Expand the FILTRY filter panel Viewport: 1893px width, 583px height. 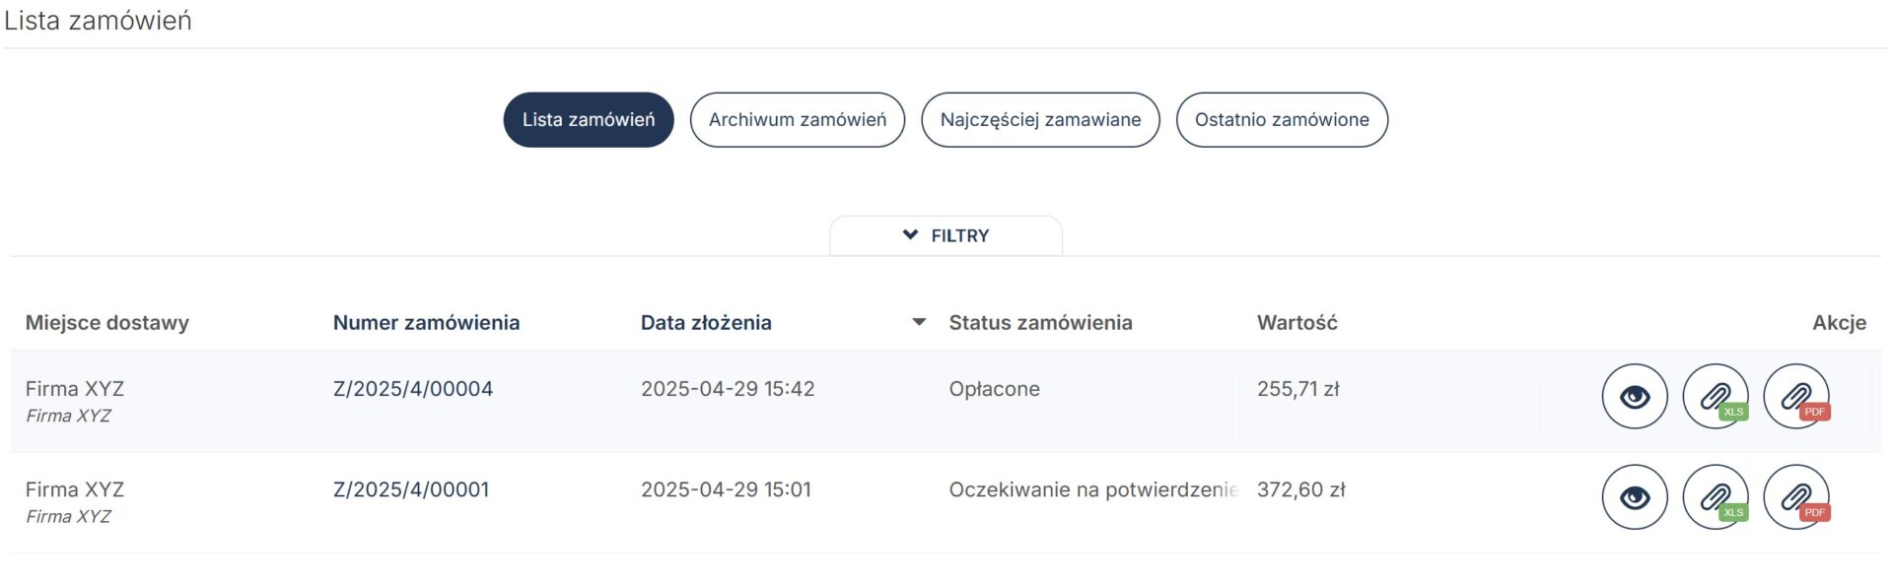pyautogui.click(x=946, y=235)
